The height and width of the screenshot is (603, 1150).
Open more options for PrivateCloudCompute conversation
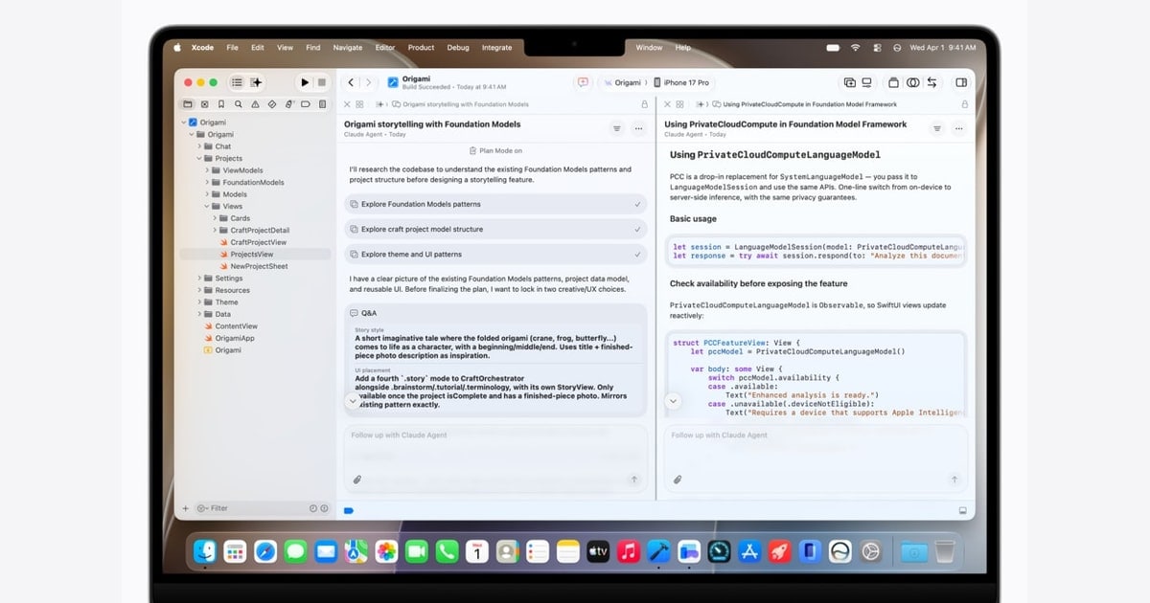[958, 128]
